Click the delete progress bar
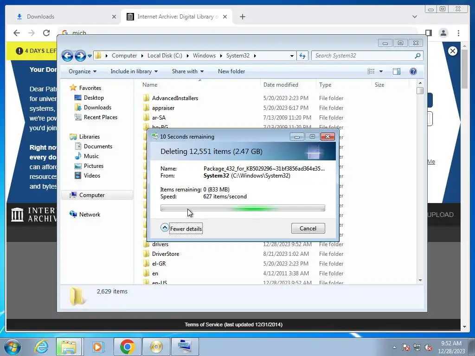This screenshot has height=356, width=475. coord(243,208)
